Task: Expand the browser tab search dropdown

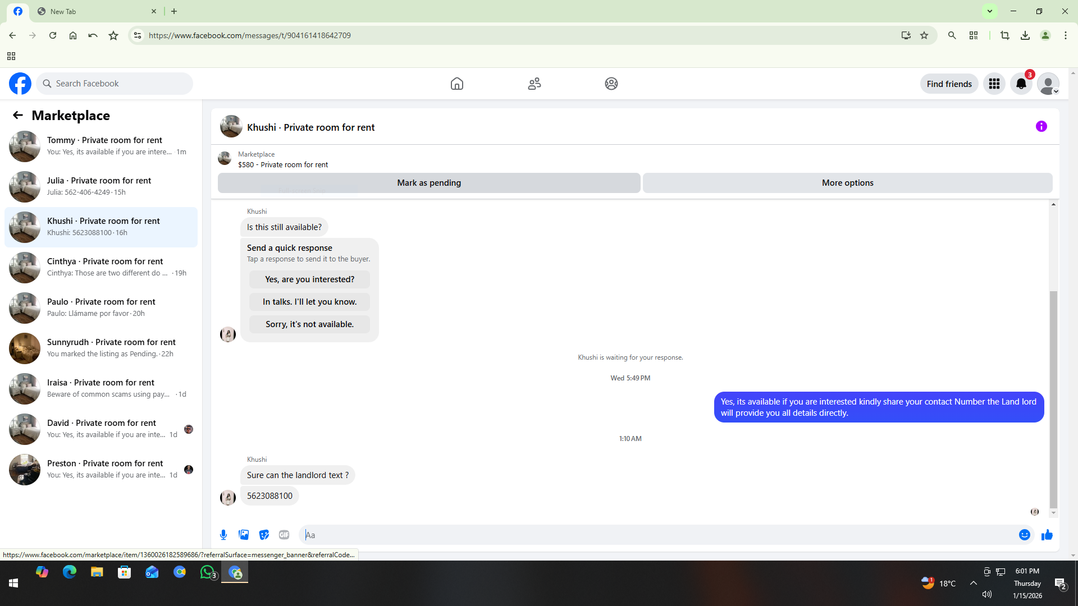Action: [x=989, y=11]
